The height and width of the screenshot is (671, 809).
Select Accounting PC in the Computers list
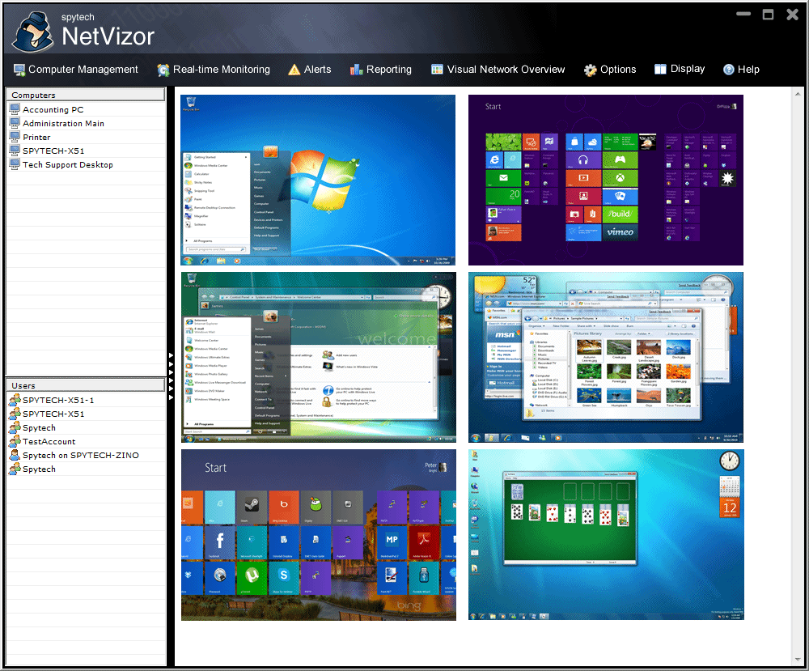[87, 109]
